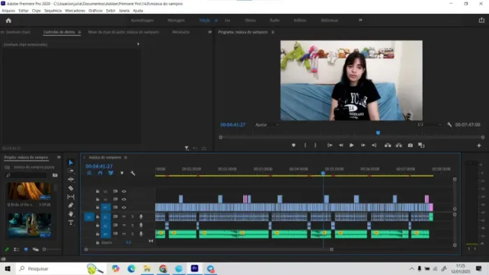
Task: Click the Quick Export share icon
Action: tap(481, 20)
